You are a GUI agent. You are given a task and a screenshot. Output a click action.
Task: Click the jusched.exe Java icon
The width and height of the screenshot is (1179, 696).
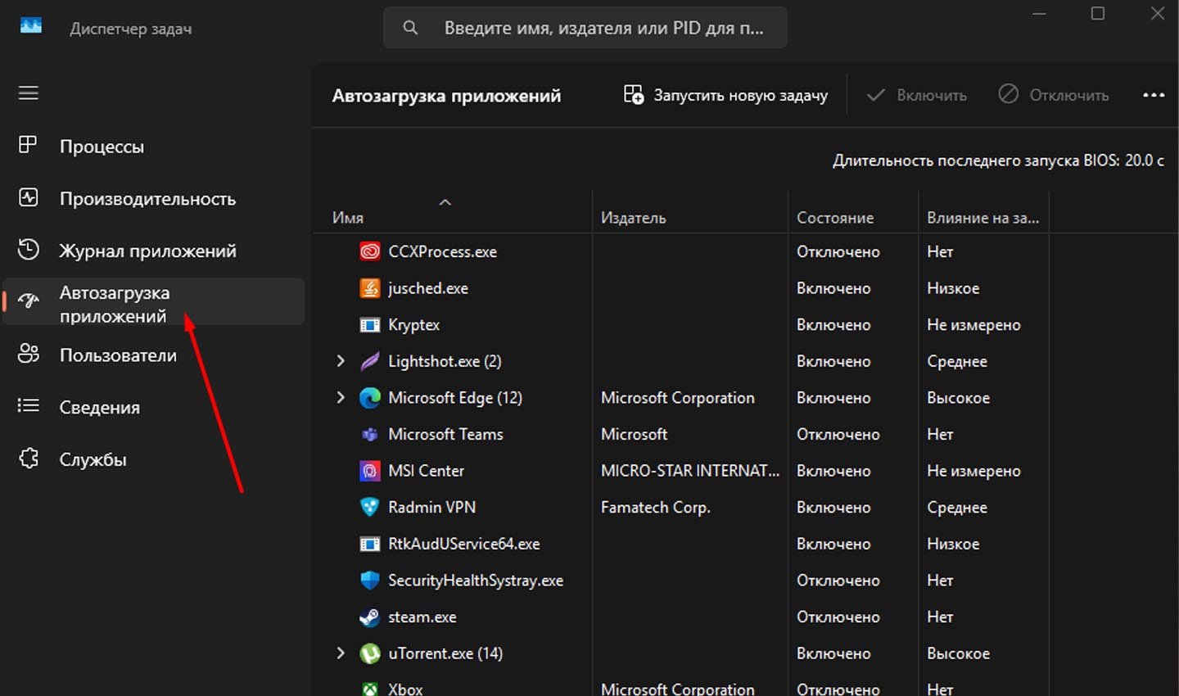370,288
